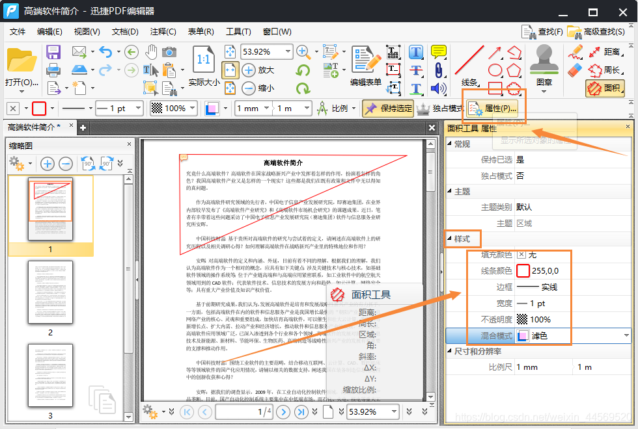638x429 pixels.
Task: Click the Open(O)... folder button
Action: pos(21,68)
